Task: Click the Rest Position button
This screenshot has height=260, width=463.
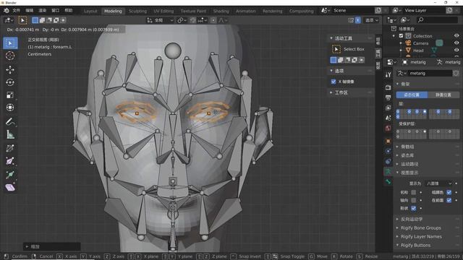Action: 443,95
